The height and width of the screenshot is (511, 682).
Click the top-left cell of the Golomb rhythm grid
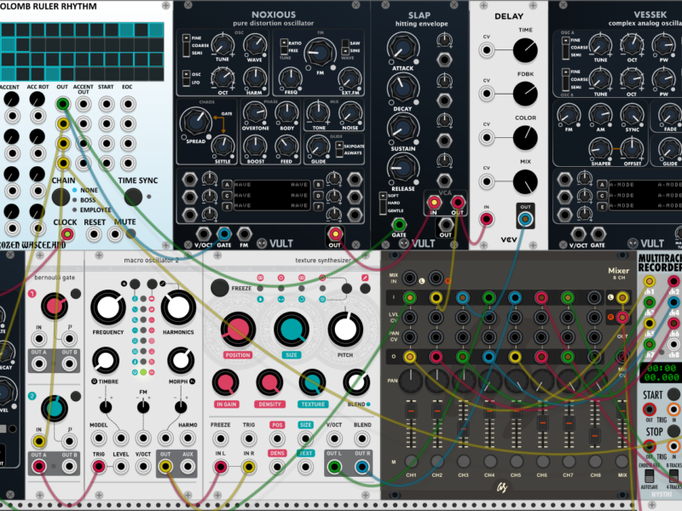[x=8, y=30]
